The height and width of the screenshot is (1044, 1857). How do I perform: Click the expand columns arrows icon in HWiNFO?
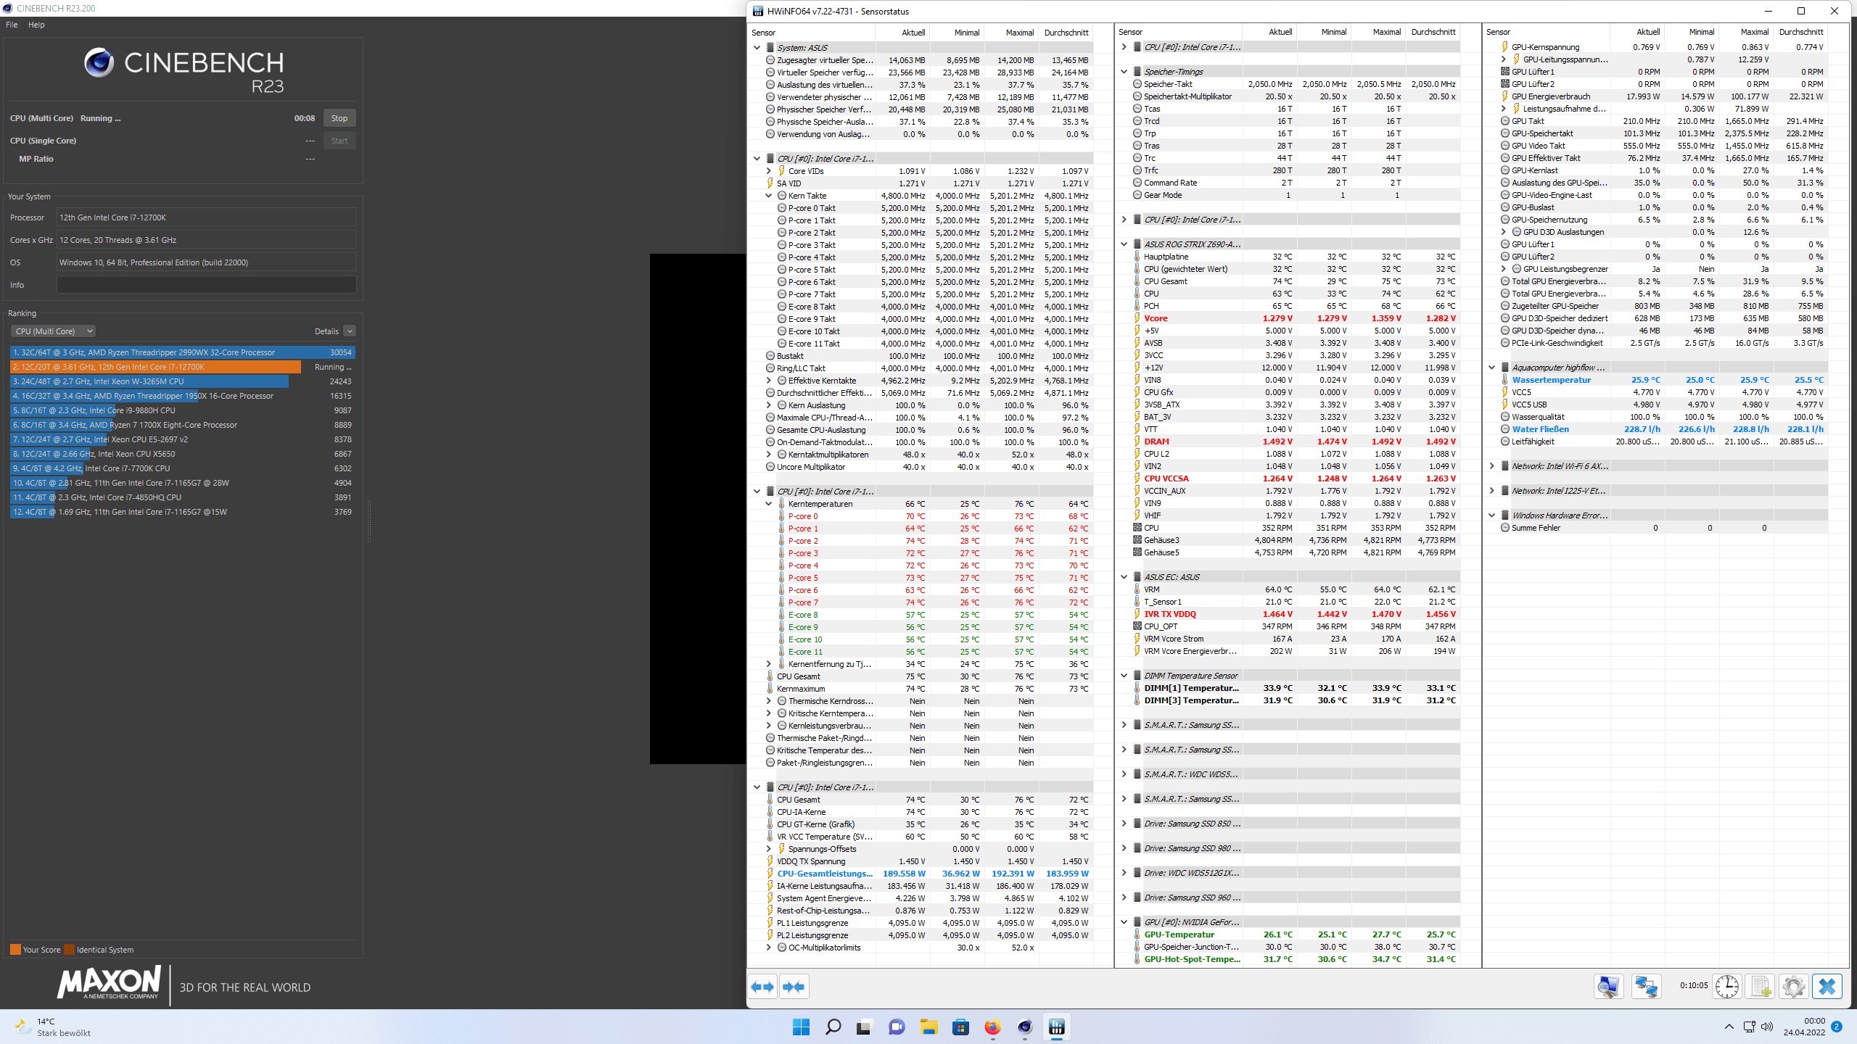pyautogui.click(x=762, y=987)
